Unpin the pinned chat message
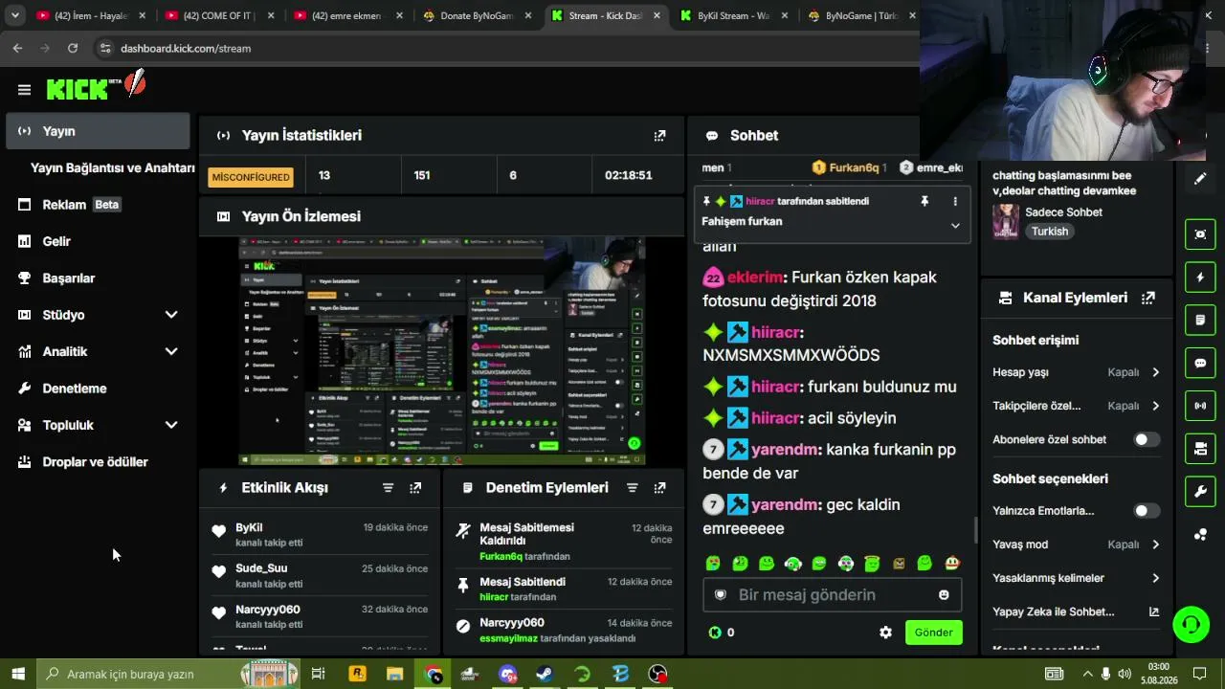This screenshot has width=1225, height=689. [x=924, y=202]
